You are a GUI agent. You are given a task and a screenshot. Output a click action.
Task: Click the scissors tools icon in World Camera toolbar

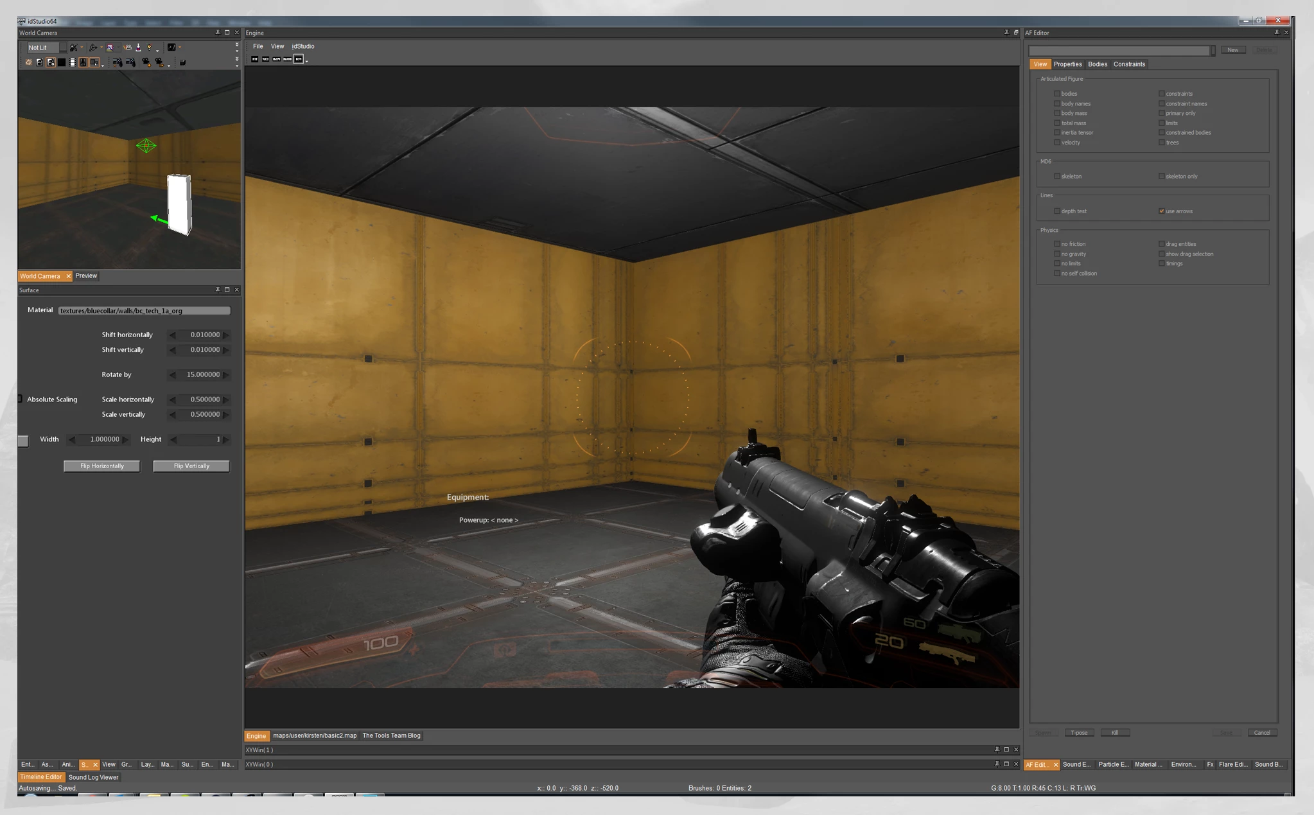73,48
